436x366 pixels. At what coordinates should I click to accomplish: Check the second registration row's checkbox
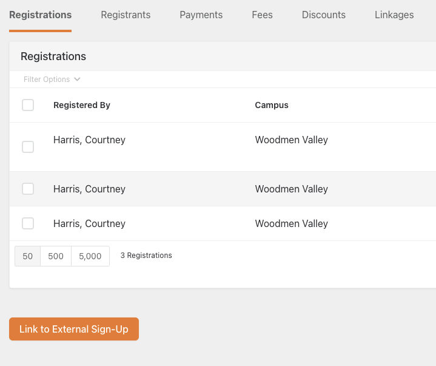click(x=28, y=189)
